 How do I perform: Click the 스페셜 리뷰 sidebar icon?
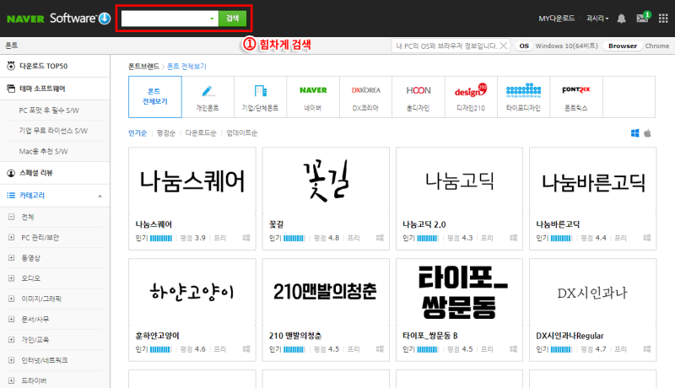[x=11, y=173]
